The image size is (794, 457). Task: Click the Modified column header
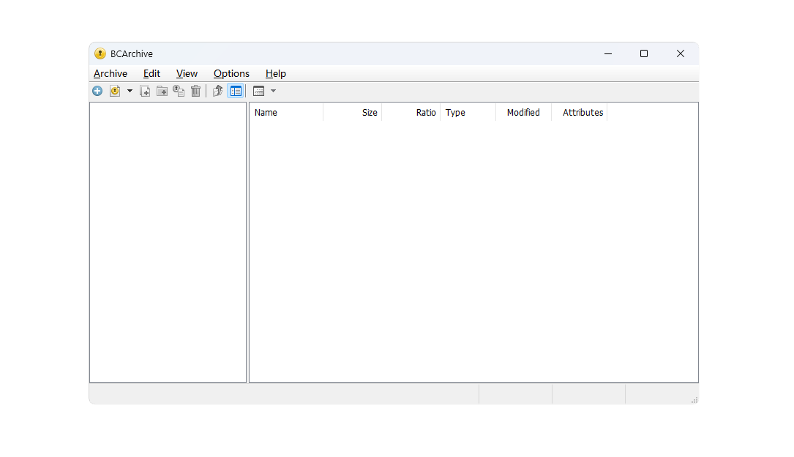(523, 113)
